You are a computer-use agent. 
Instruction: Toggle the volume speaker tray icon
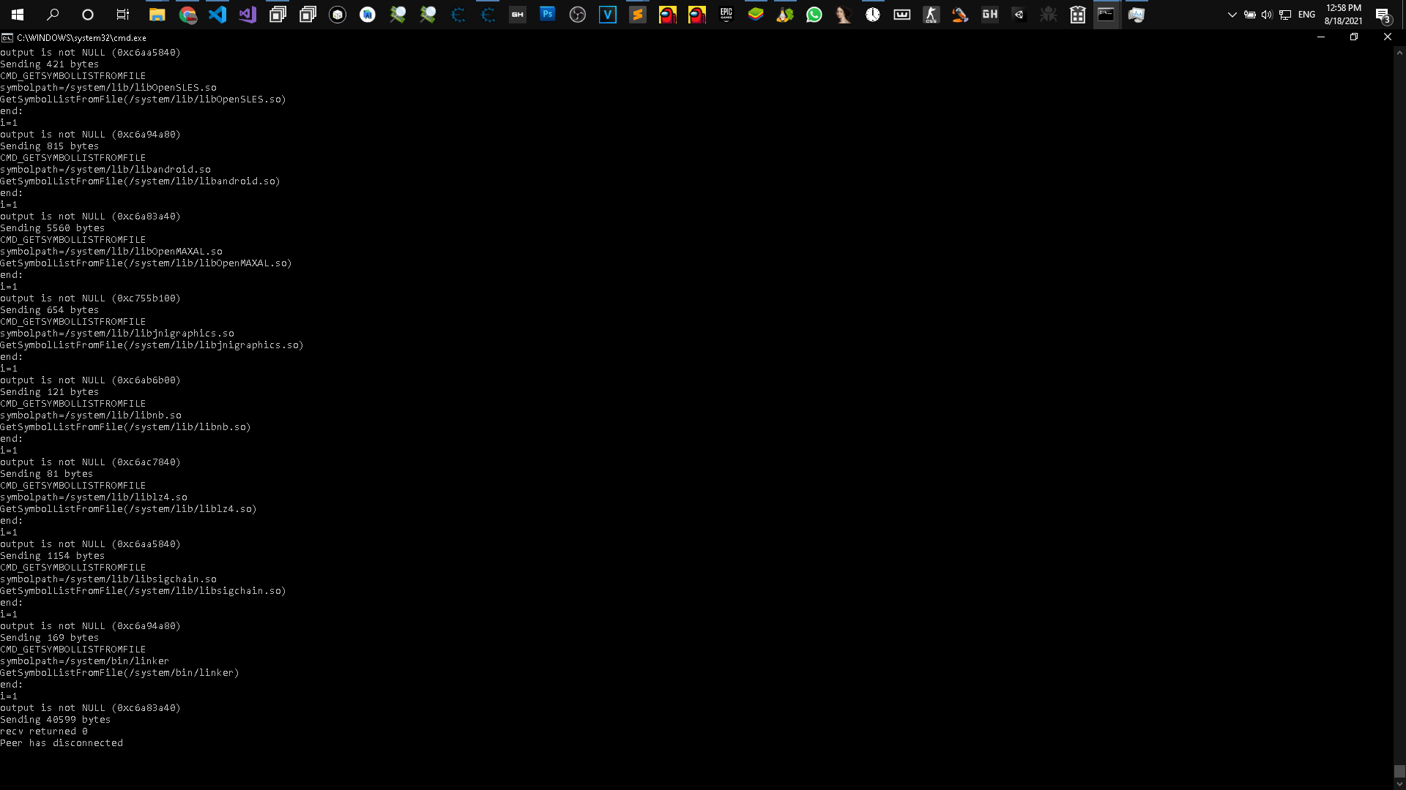[x=1267, y=14]
